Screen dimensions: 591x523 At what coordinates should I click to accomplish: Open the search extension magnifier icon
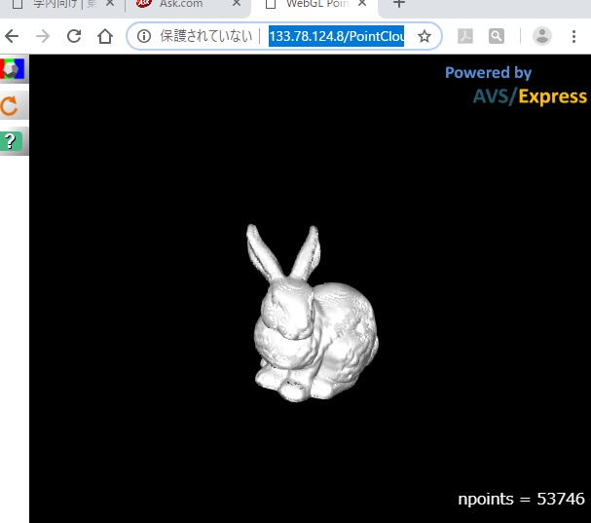(497, 36)
